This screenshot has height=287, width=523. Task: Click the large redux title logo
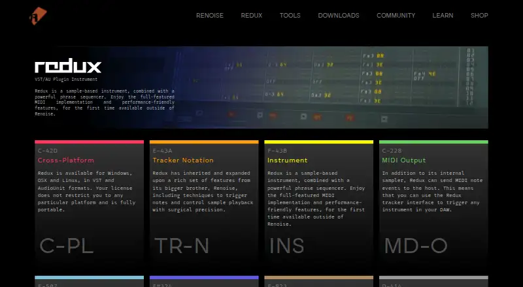(68, 66)
